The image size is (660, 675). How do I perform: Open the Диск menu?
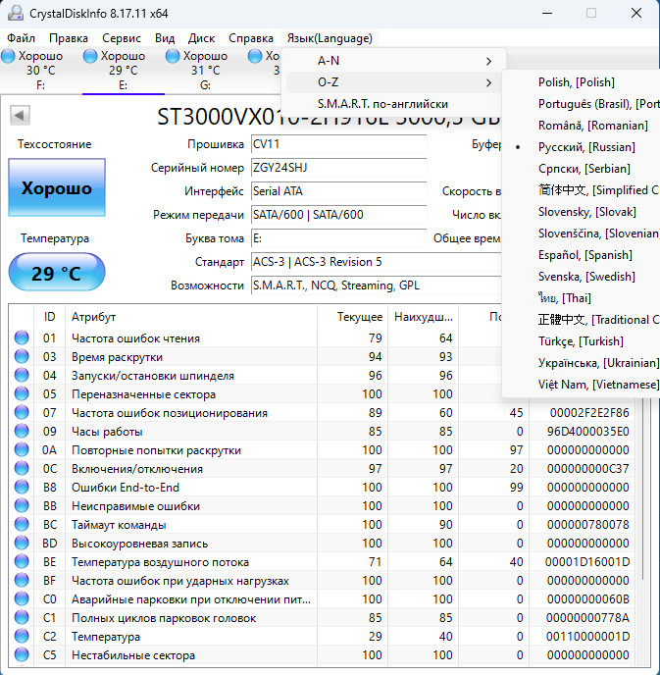tap(201, 38)
